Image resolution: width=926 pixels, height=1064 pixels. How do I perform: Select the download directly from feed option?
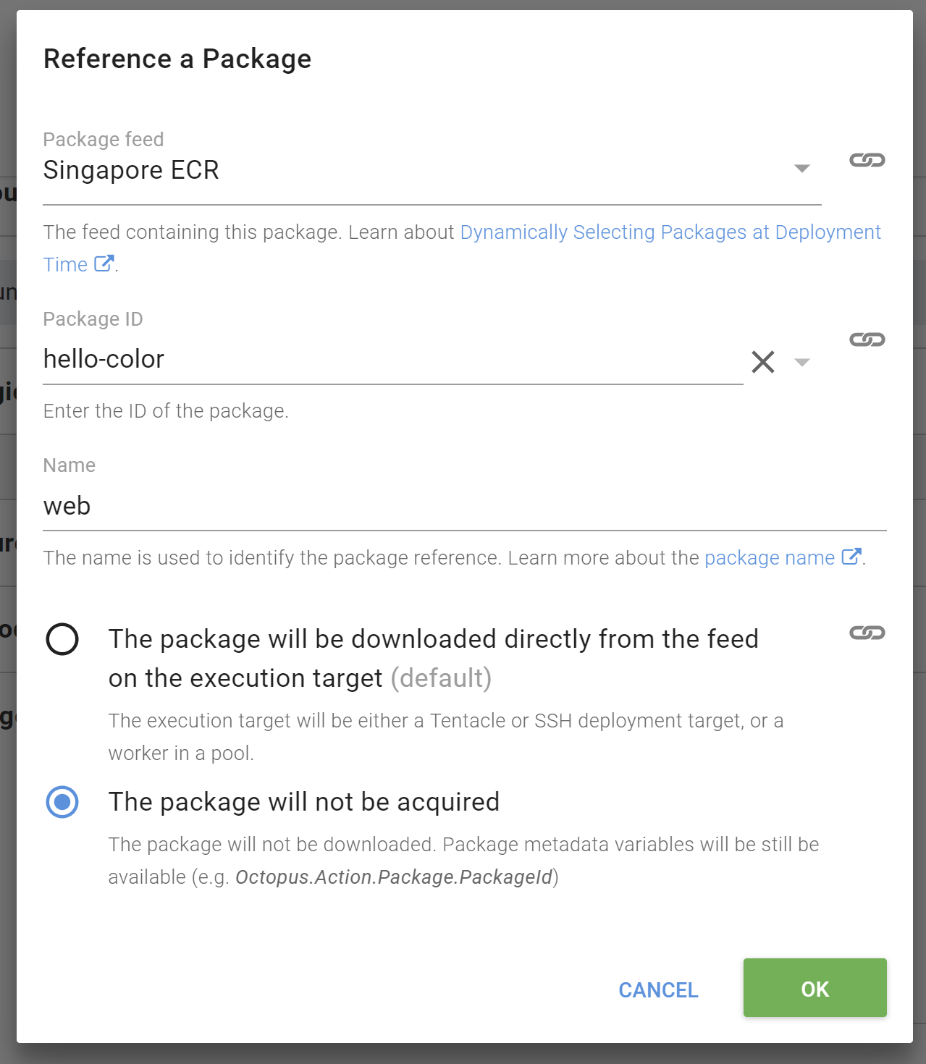[62, 638]
